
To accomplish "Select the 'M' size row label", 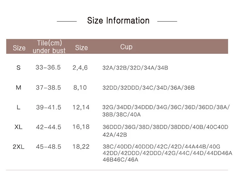I will [18, 88].
